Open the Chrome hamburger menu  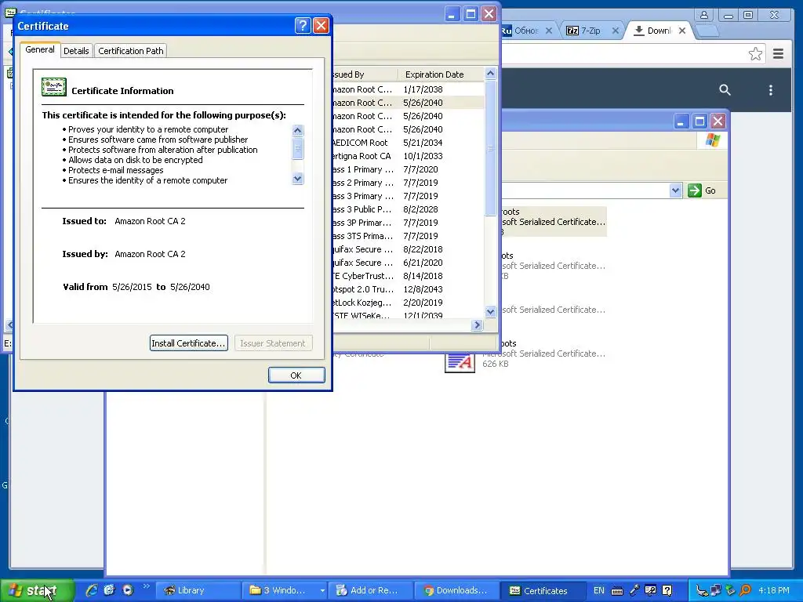tap(778, 54)
